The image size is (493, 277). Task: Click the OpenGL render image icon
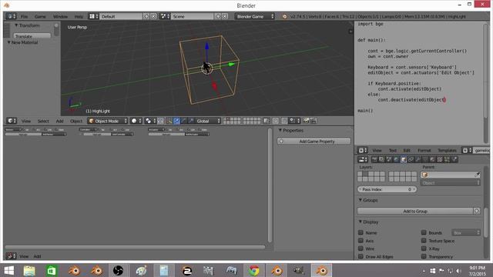click(x=306, y=121)
